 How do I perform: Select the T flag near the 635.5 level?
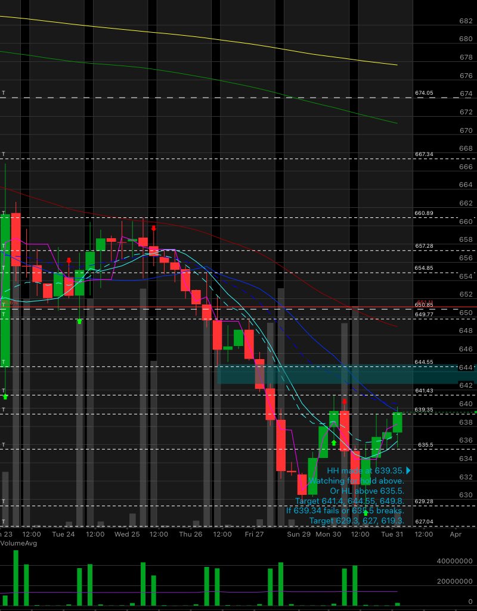click(x=5, y=444)
